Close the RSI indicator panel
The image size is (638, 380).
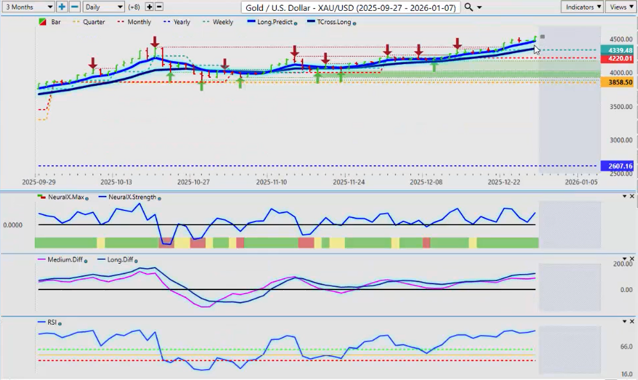coord(632,322)
